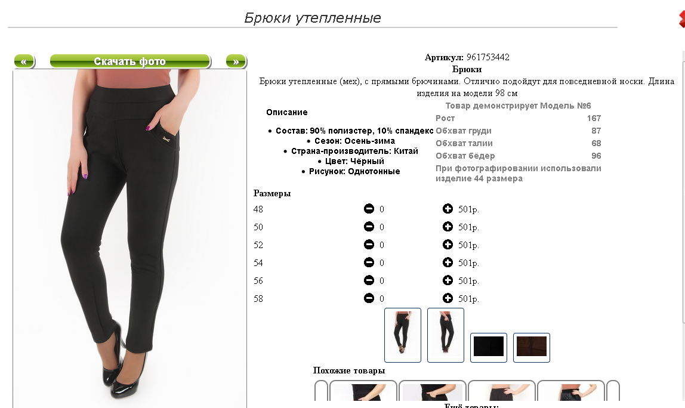Image resolution: width=685 pixels, height=408 pixels.
Task: Remove one item of size 56
Action: coord(369,280)
